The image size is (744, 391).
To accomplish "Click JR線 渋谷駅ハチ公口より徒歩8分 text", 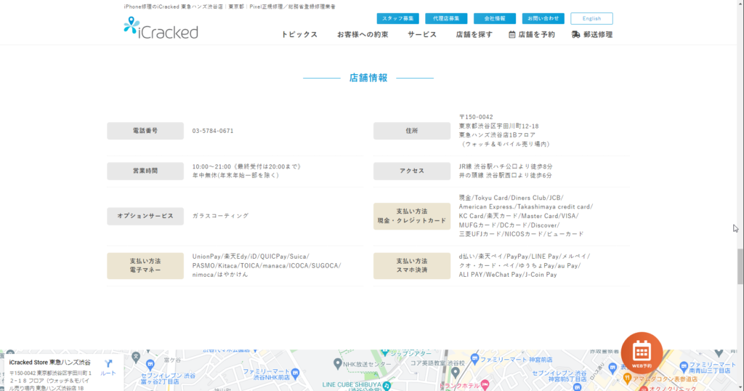I will 506,167.
